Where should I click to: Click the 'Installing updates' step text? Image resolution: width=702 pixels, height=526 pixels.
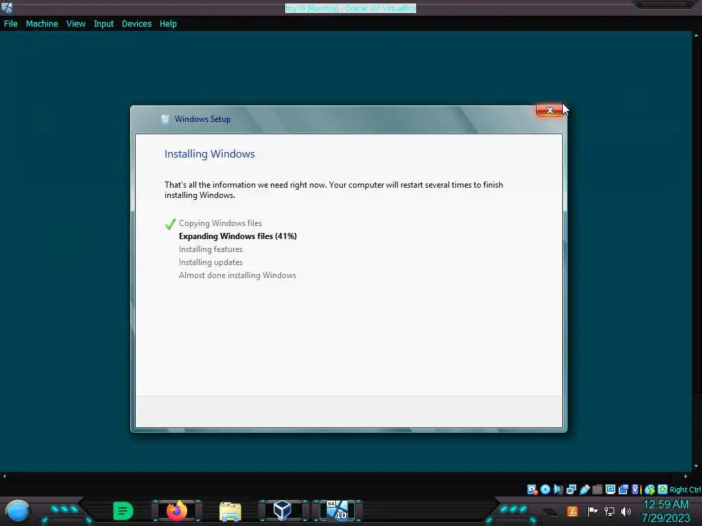[210, 262]
